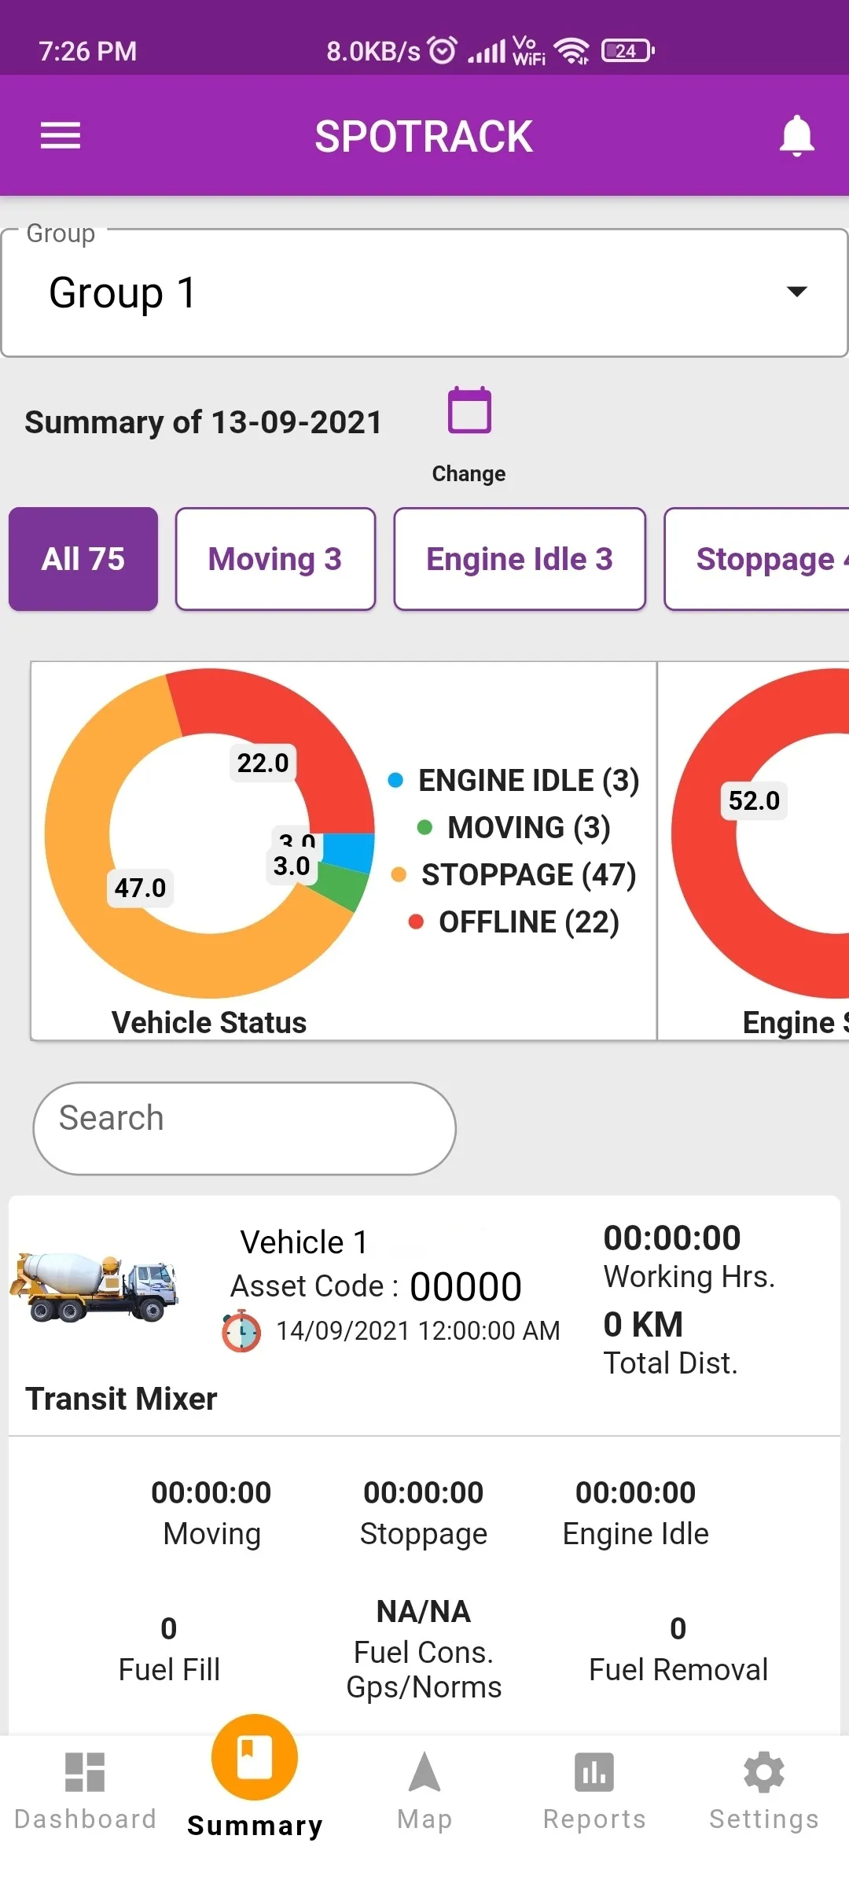Tap the WiFi icon in status bar
The height and width of the screenshot is (1887, 849).
(x=572, y=50)
